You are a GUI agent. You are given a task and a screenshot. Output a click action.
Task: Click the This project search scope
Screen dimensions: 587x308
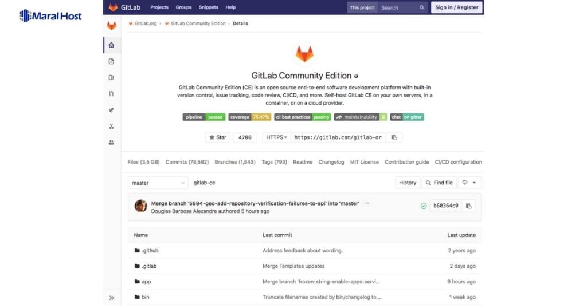pyautogui.click(x=362, y=7)
